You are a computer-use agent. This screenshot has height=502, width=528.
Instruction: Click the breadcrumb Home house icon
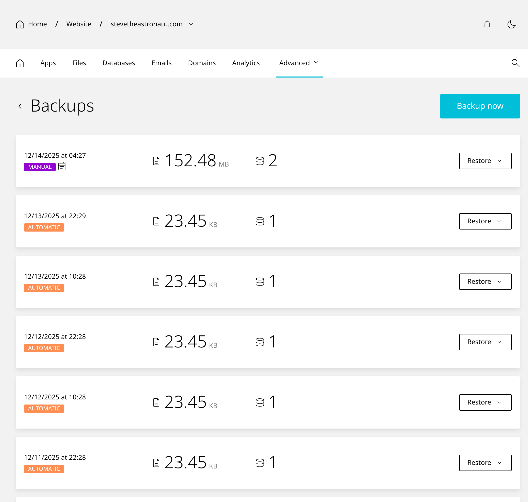(x=20, y=24)
